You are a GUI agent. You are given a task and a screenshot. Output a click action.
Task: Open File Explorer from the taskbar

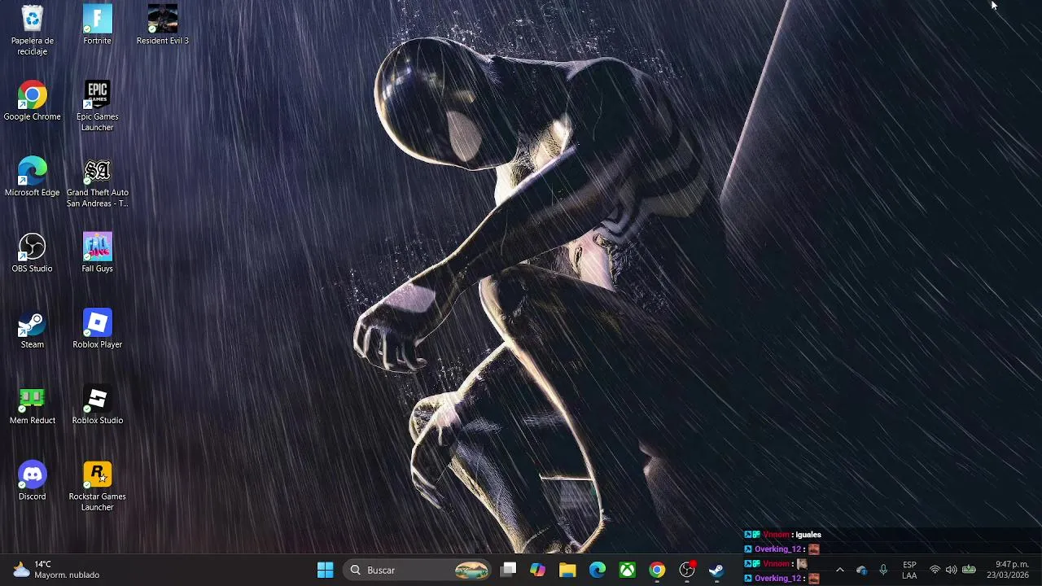(x=567, y=570)
